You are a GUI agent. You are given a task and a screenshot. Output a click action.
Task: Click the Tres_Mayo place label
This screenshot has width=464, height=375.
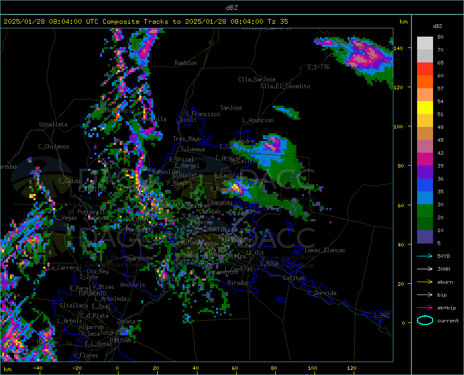187,139
